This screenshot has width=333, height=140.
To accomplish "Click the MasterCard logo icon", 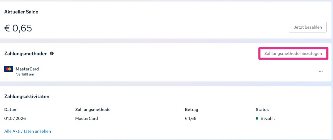I will click(x=9, y=69).
